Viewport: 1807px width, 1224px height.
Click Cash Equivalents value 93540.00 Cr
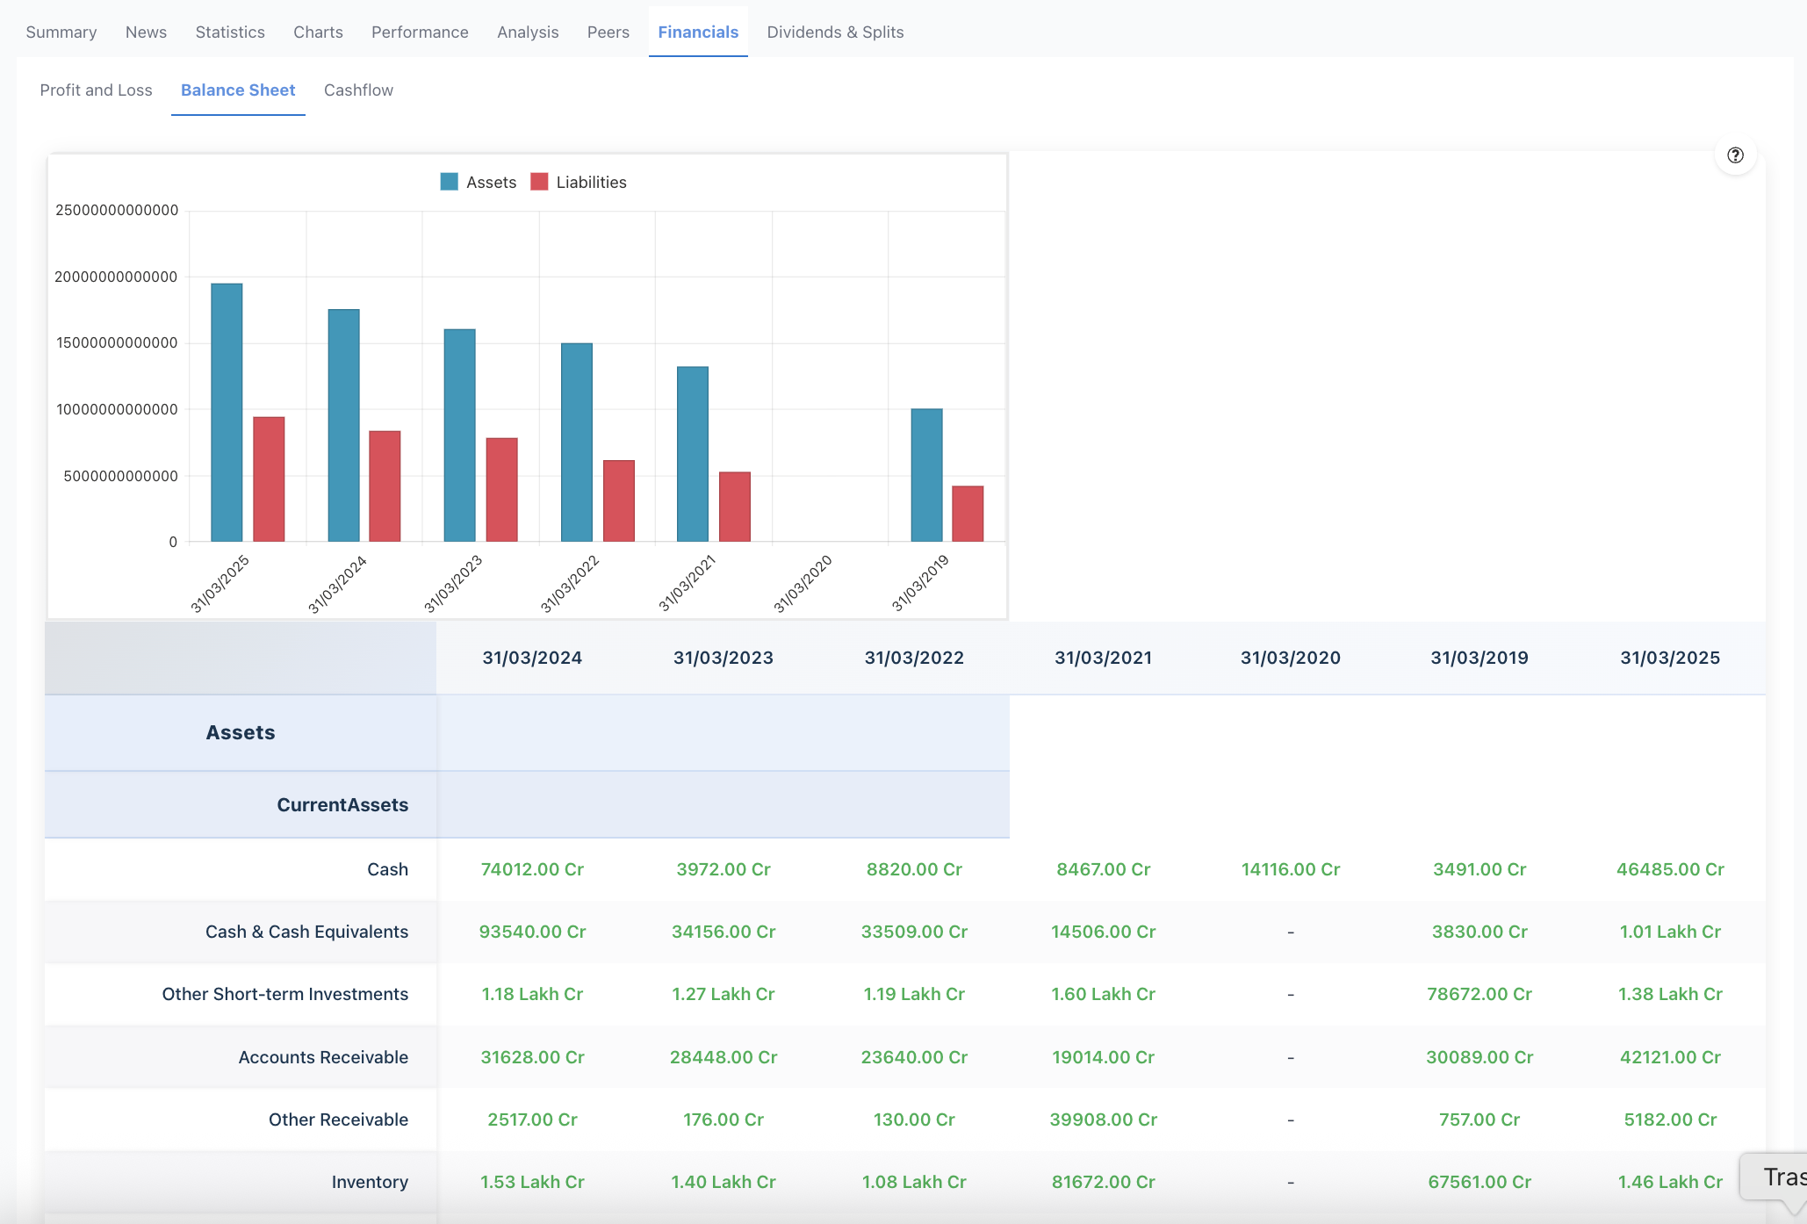pyautogui.click(x=532, y=932)
